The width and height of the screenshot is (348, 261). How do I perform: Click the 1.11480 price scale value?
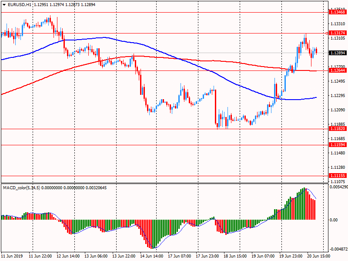point(338,153)
